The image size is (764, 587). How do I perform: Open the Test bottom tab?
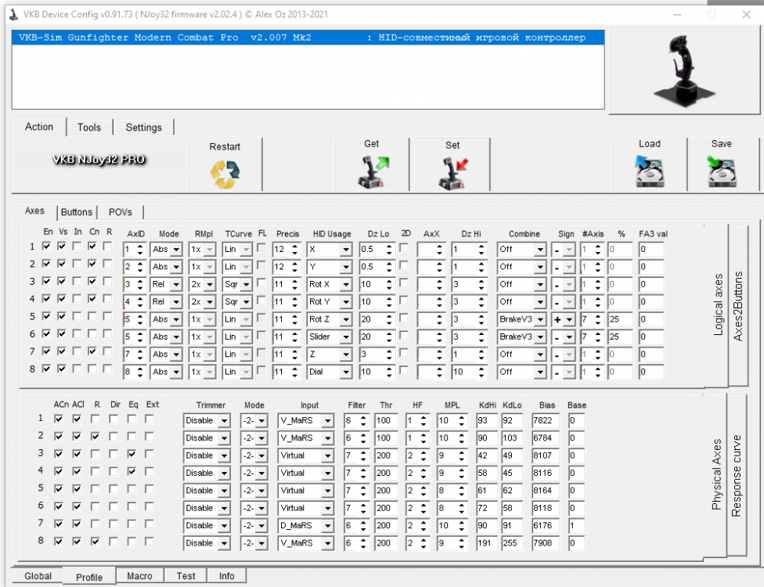pyautogui.click(x=186, y=576)
